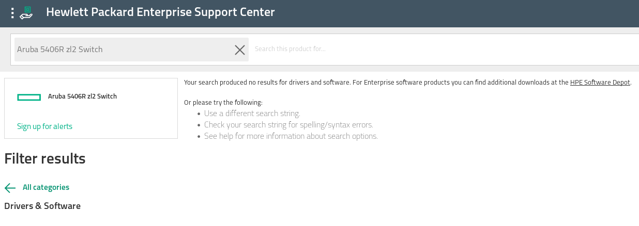
Task: Select the Drivers & Software category
Action: coord(42,206)
